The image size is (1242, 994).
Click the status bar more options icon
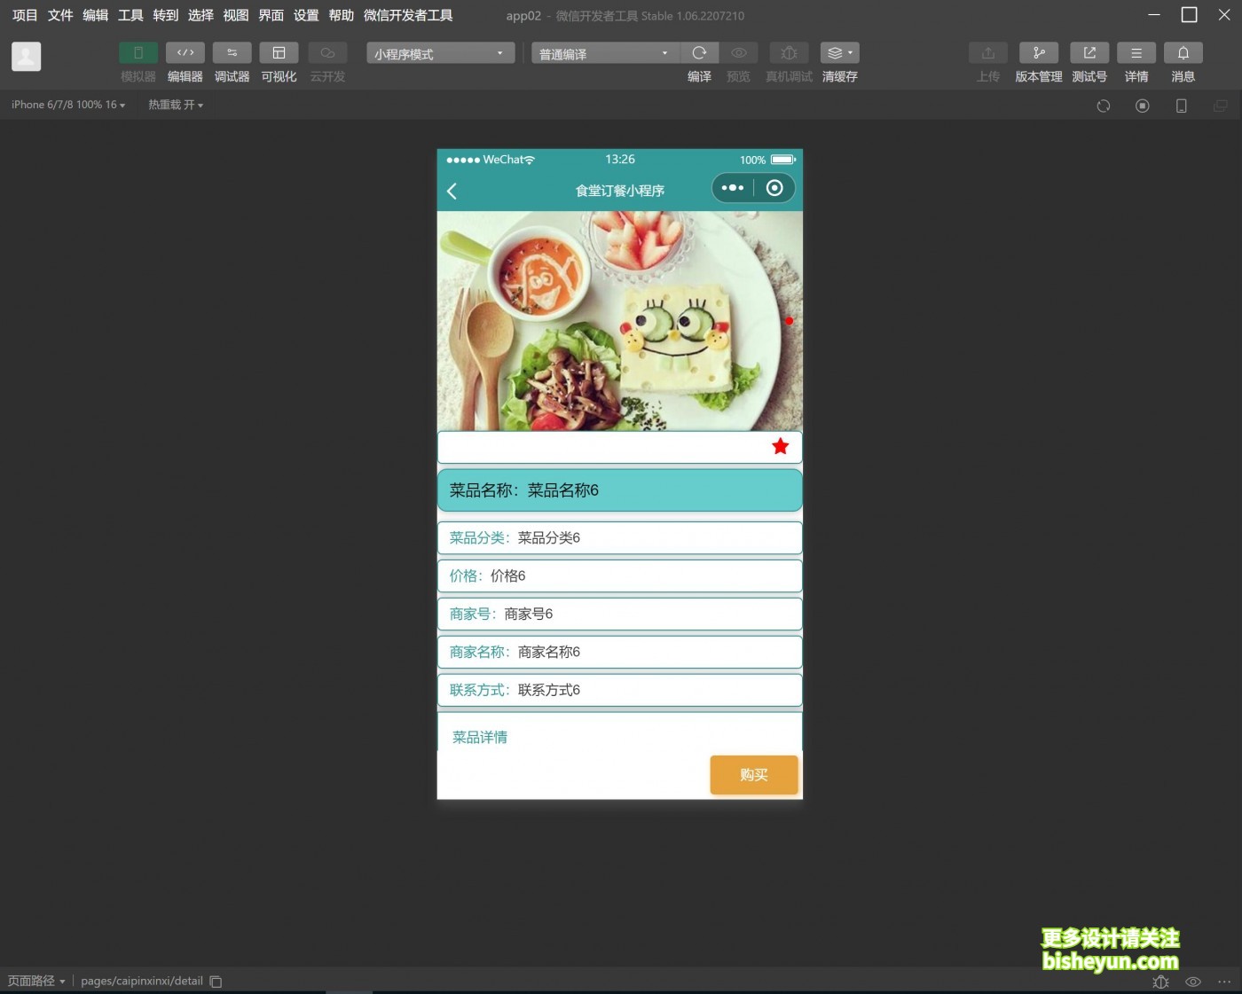(x=1224, y=982)
